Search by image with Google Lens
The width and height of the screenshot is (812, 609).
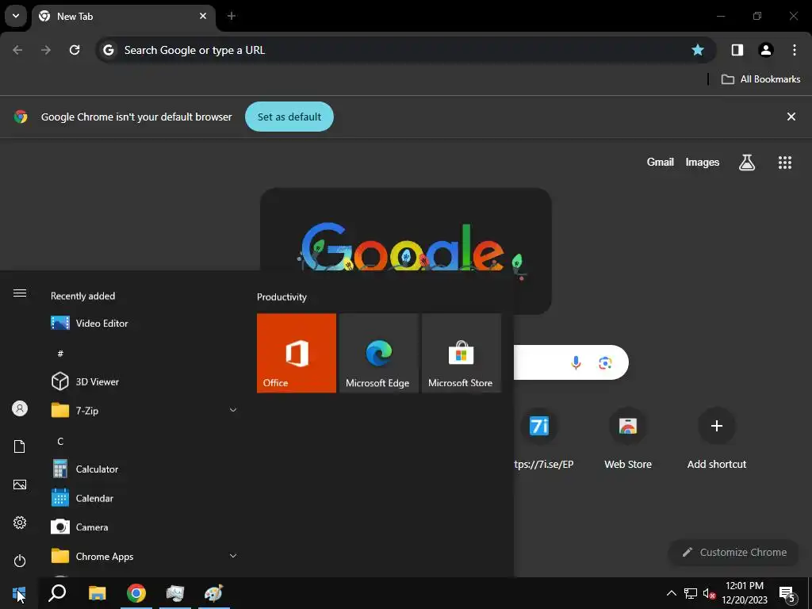(605, 362)
